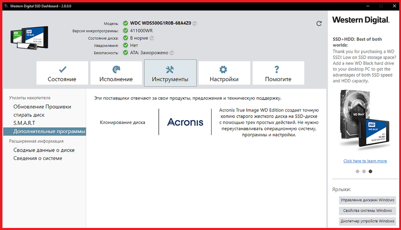Select Сводные данные о диске
This screenshot has width=401, height=230.
[44, 150]
